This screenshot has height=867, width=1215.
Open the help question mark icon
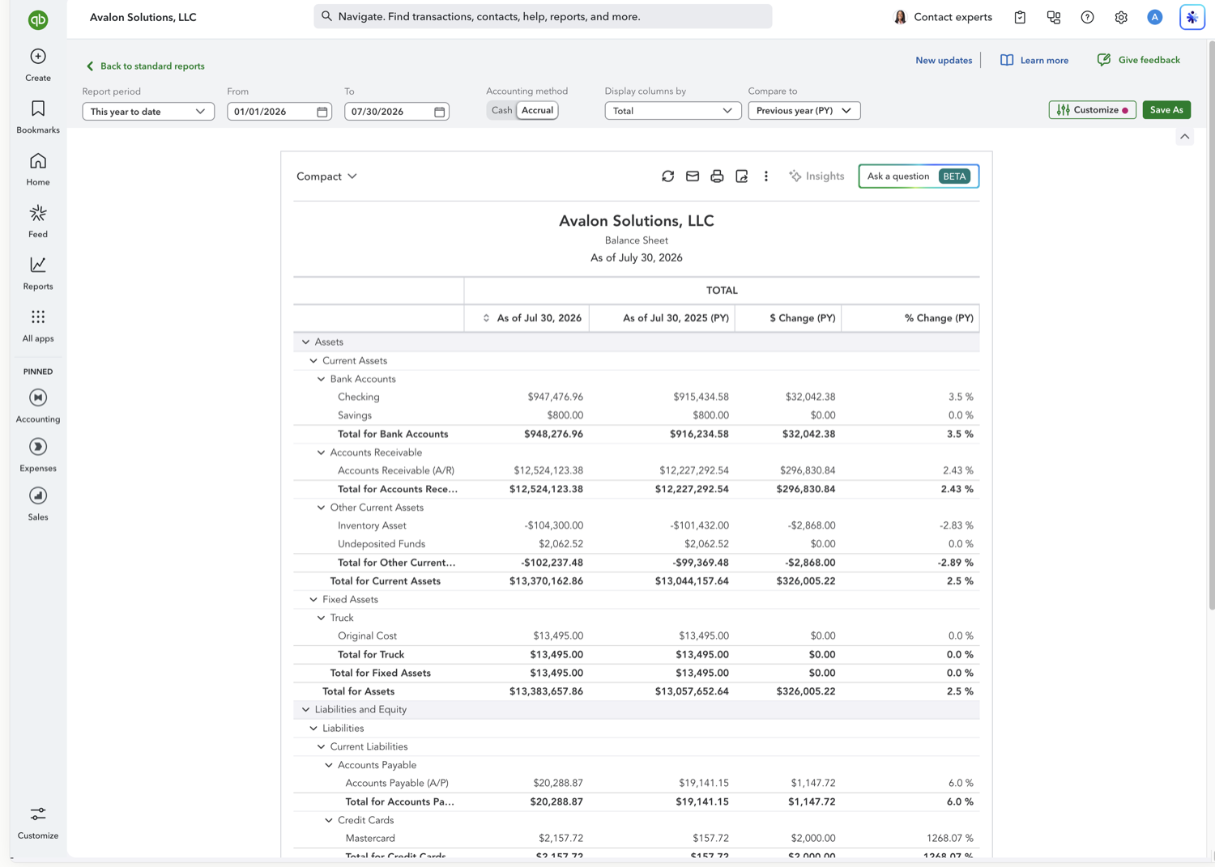1088,17
